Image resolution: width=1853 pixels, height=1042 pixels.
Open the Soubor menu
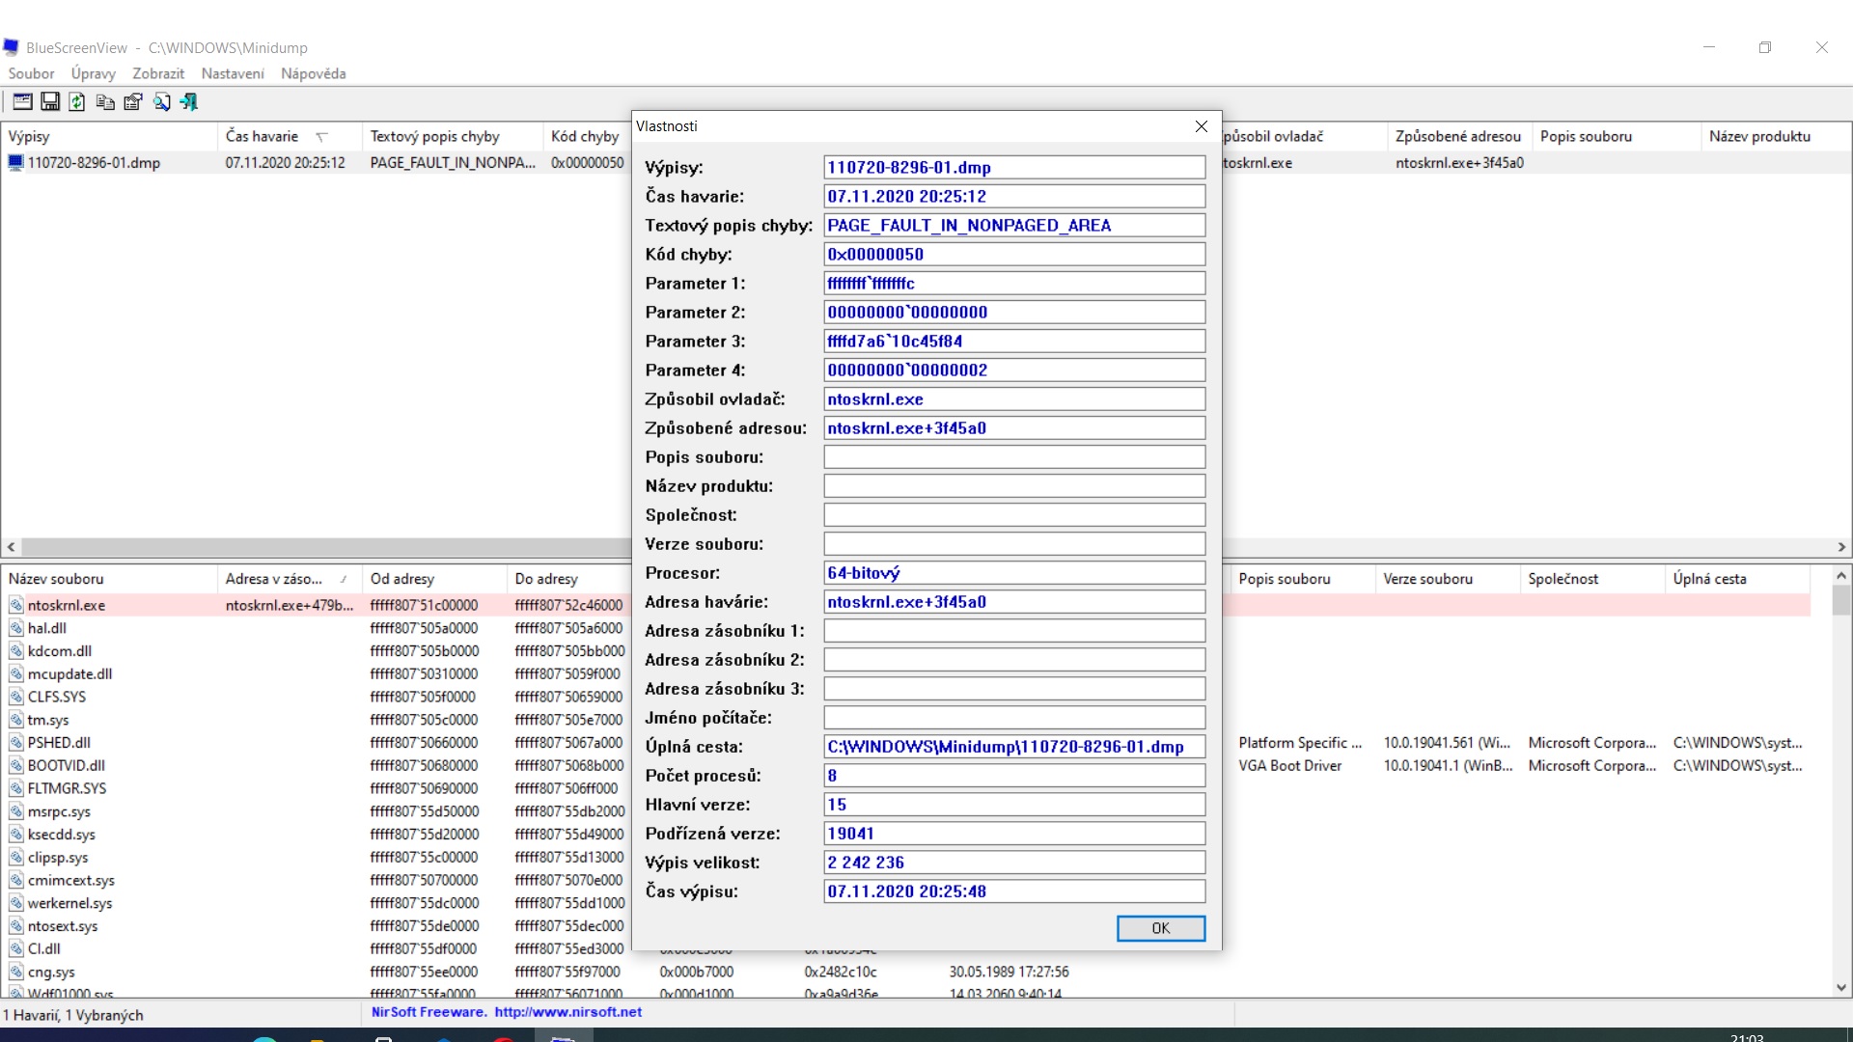pyautogui.click(x=31, y=73)
